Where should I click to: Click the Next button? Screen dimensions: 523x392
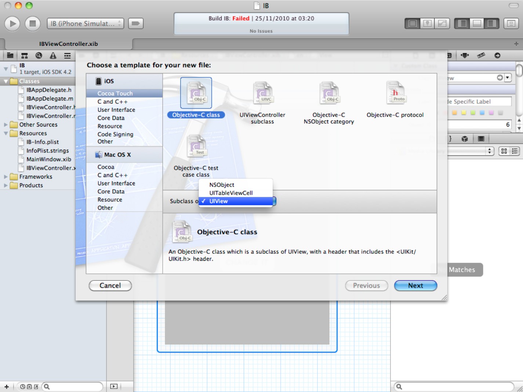click(x=415, y=286)
